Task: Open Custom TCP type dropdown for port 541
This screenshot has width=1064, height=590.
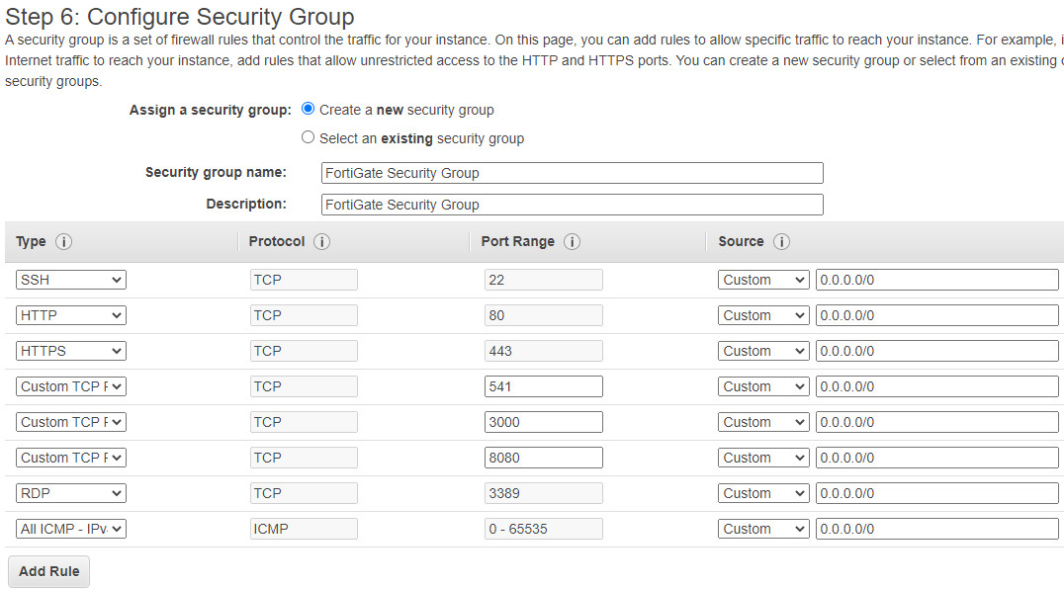Action: click(71, 386)
